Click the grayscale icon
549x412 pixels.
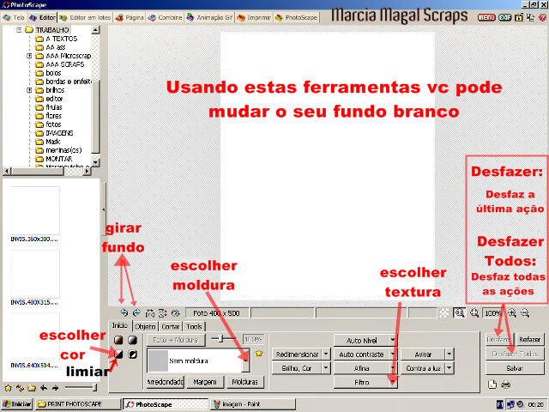pos(132,340)
